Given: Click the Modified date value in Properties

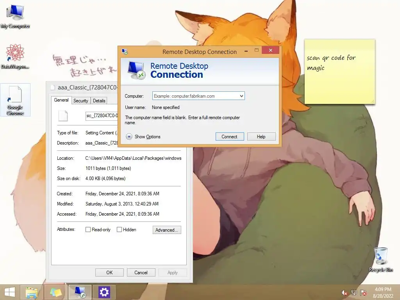Looking at the screenshot, I should pyautogui.click(x=122, y=204).
